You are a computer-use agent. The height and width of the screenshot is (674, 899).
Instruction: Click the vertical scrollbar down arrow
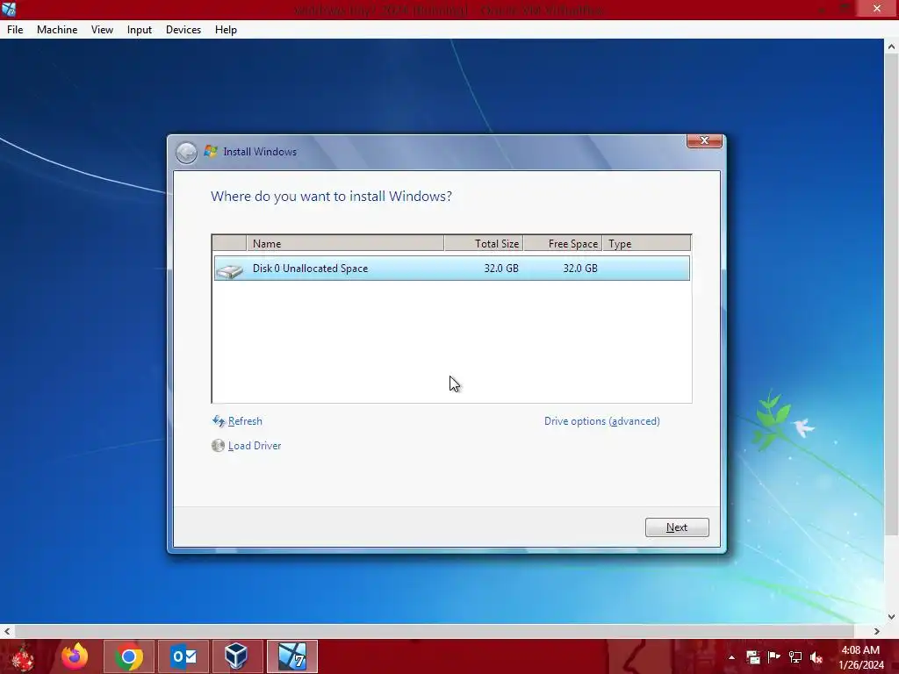[x=891, y=617]
